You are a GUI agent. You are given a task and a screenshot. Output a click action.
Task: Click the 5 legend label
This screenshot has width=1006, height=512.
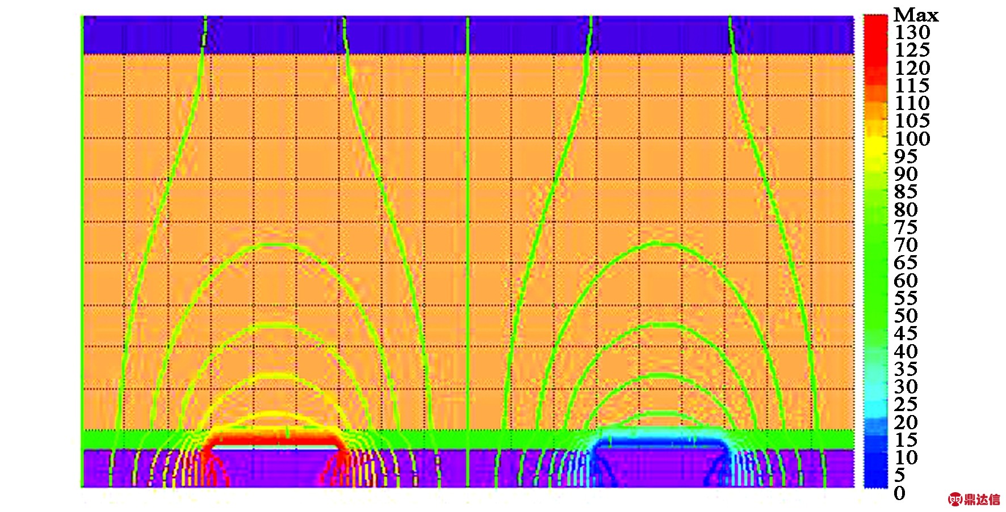[x=900, y=475]
